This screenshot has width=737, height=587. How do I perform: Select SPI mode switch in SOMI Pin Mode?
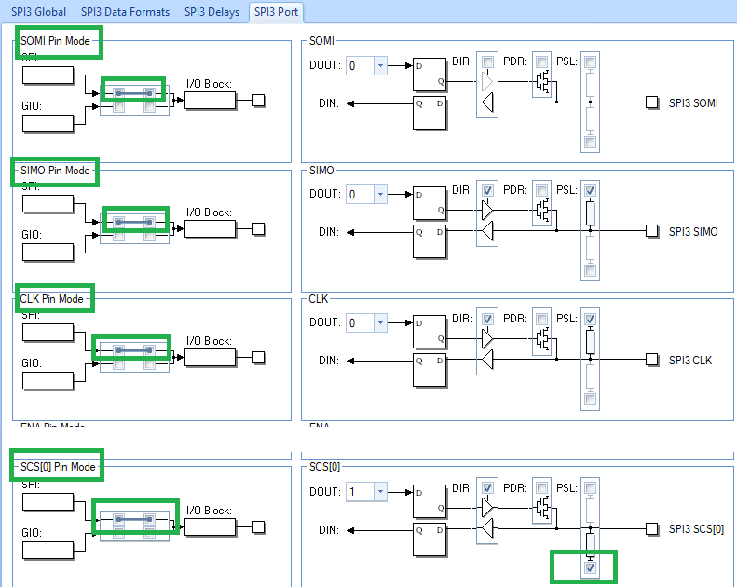[134, 93]
